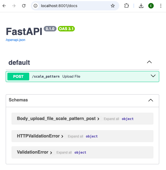Viewport: 166px width, 170px height.
Task: Collapse the default section
Action: coord(149,62)
